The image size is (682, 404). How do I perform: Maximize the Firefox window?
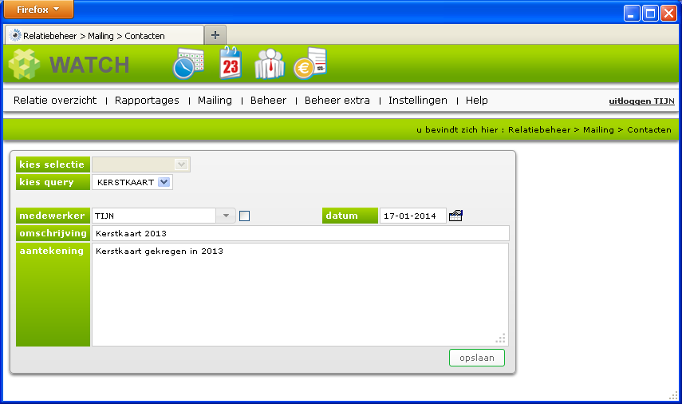[x=650, y=13]
